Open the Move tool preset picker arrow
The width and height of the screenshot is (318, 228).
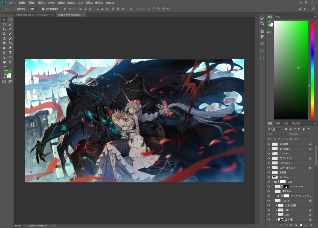click(9, 9)
